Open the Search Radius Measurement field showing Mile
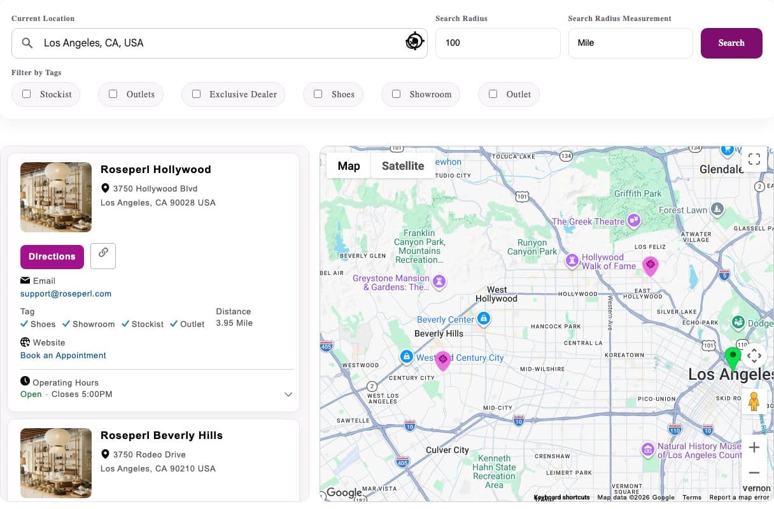The image size is (774, 509). (x=630, y=43)
